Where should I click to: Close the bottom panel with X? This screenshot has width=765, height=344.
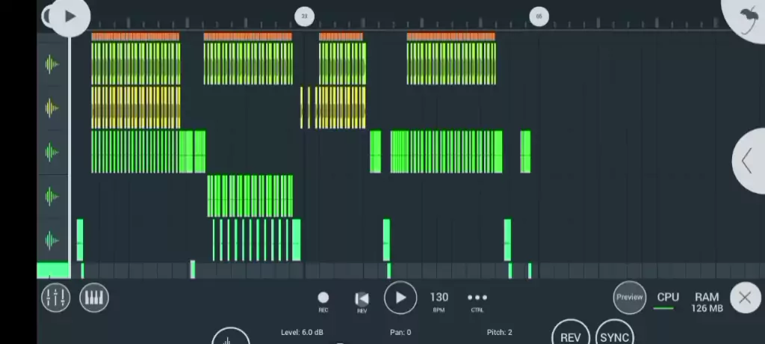[744, 298]
